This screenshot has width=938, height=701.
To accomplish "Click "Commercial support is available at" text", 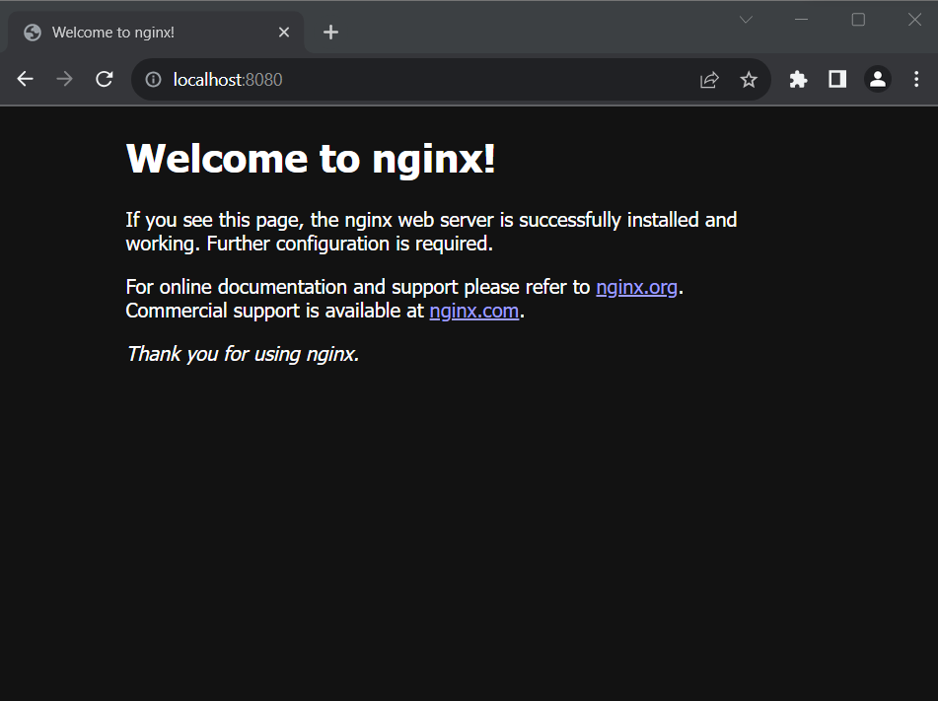I will 274,311.
